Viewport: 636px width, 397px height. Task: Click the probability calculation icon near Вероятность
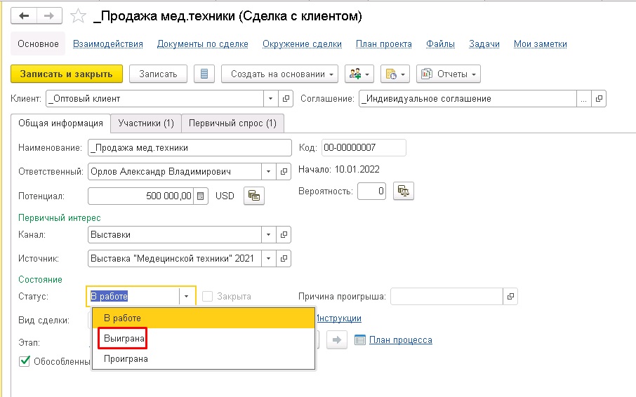(x=404, y=191)
